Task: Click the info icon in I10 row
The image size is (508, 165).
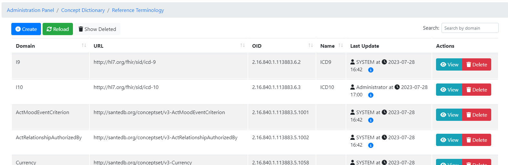Action: 371,95
